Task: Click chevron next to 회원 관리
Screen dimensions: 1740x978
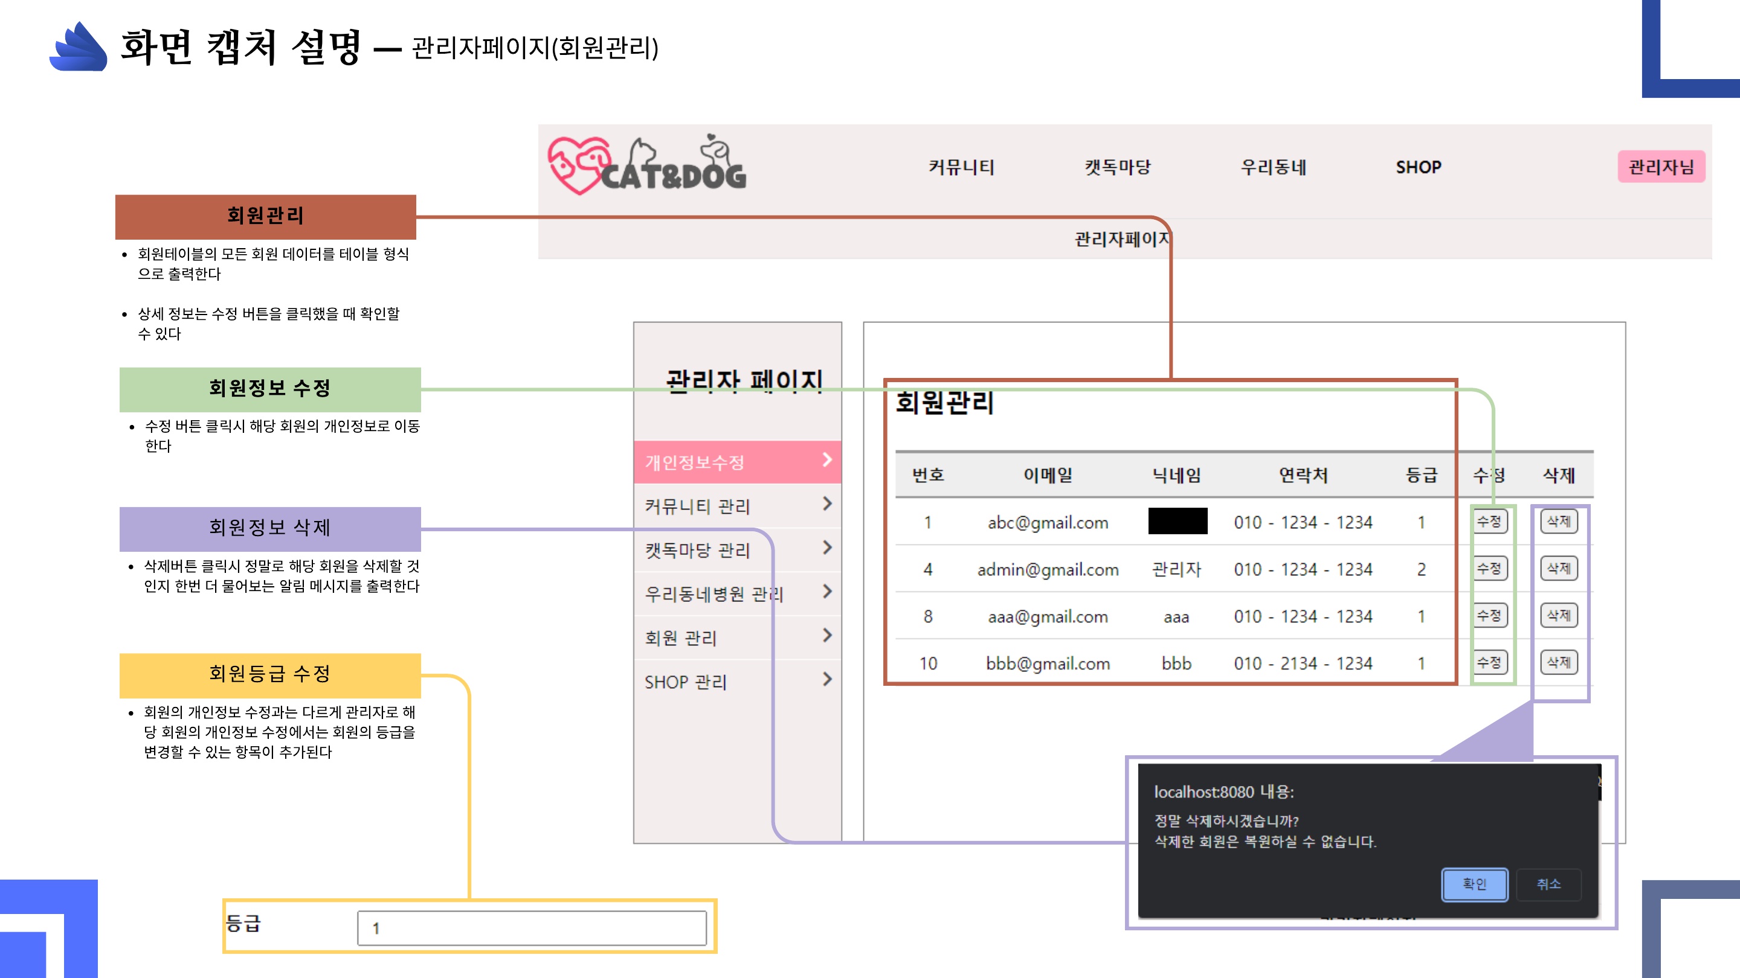Action: 826,636
